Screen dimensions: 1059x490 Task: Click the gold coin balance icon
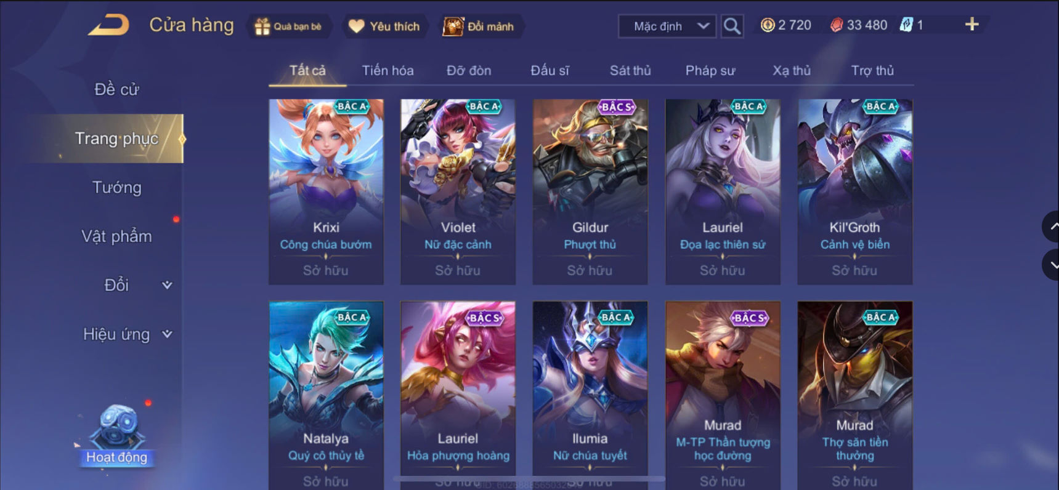pyautogui.click(x=768, y=25)
